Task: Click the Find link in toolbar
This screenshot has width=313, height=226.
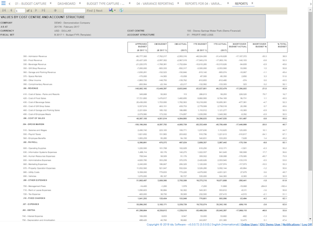Action: point(91,10)
